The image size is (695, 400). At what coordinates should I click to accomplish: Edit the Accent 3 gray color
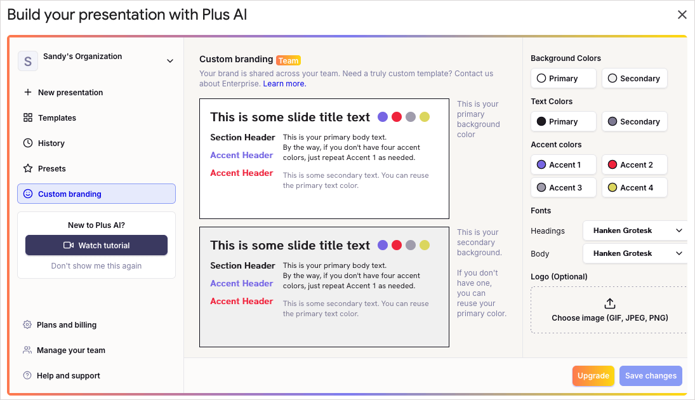[x=564, y=187]
